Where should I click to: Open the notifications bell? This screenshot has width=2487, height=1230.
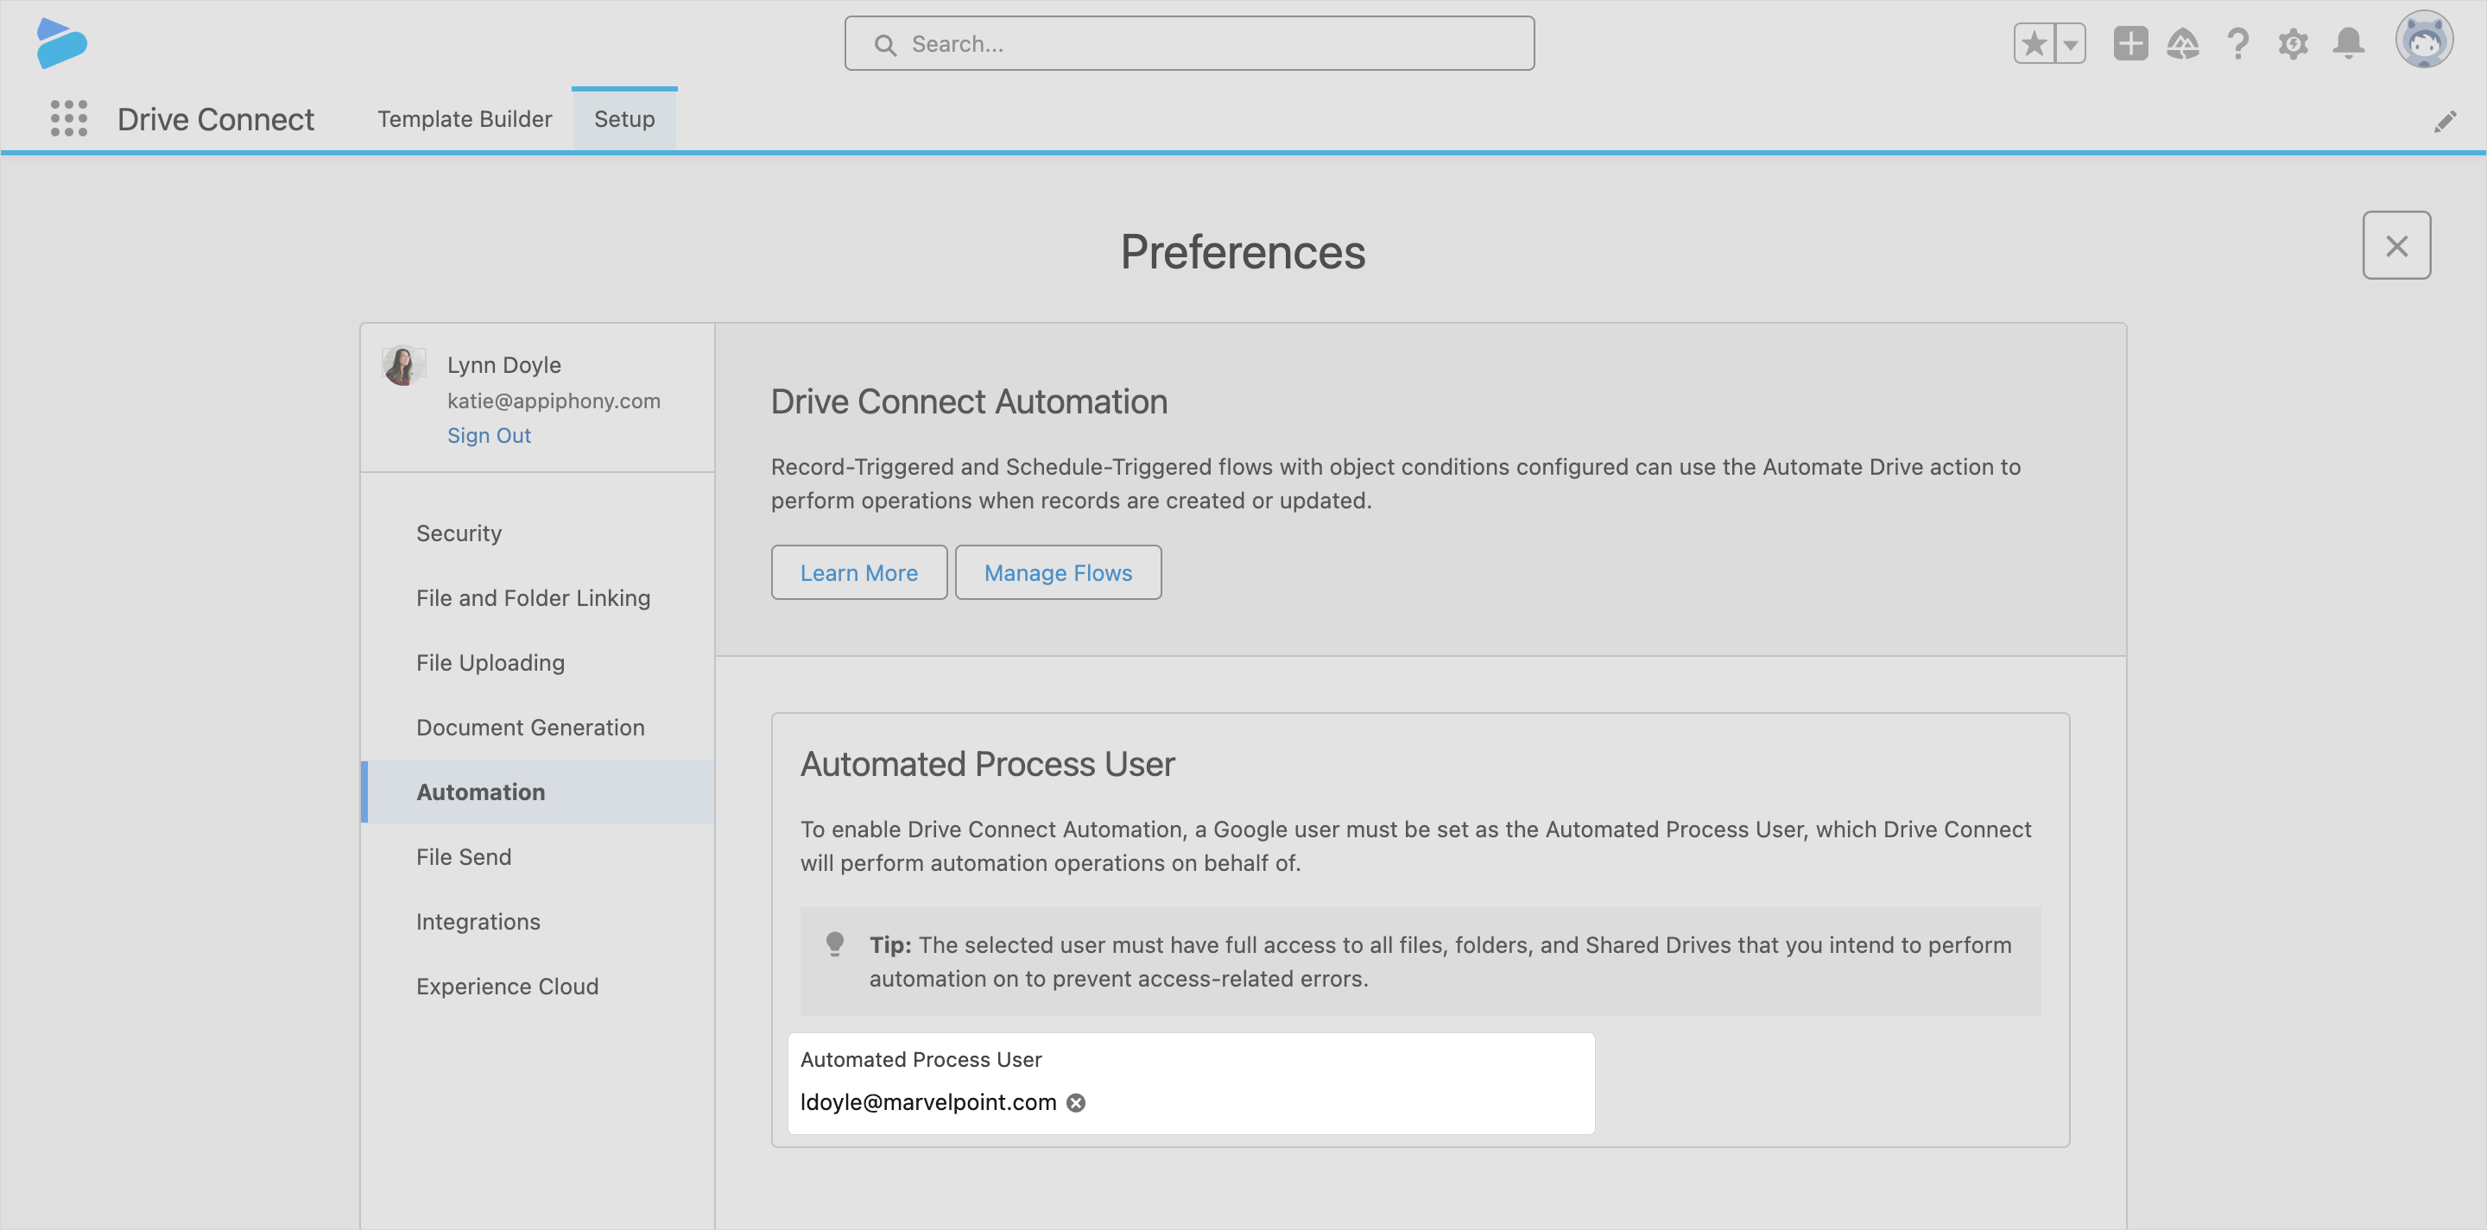[2348, 44]
